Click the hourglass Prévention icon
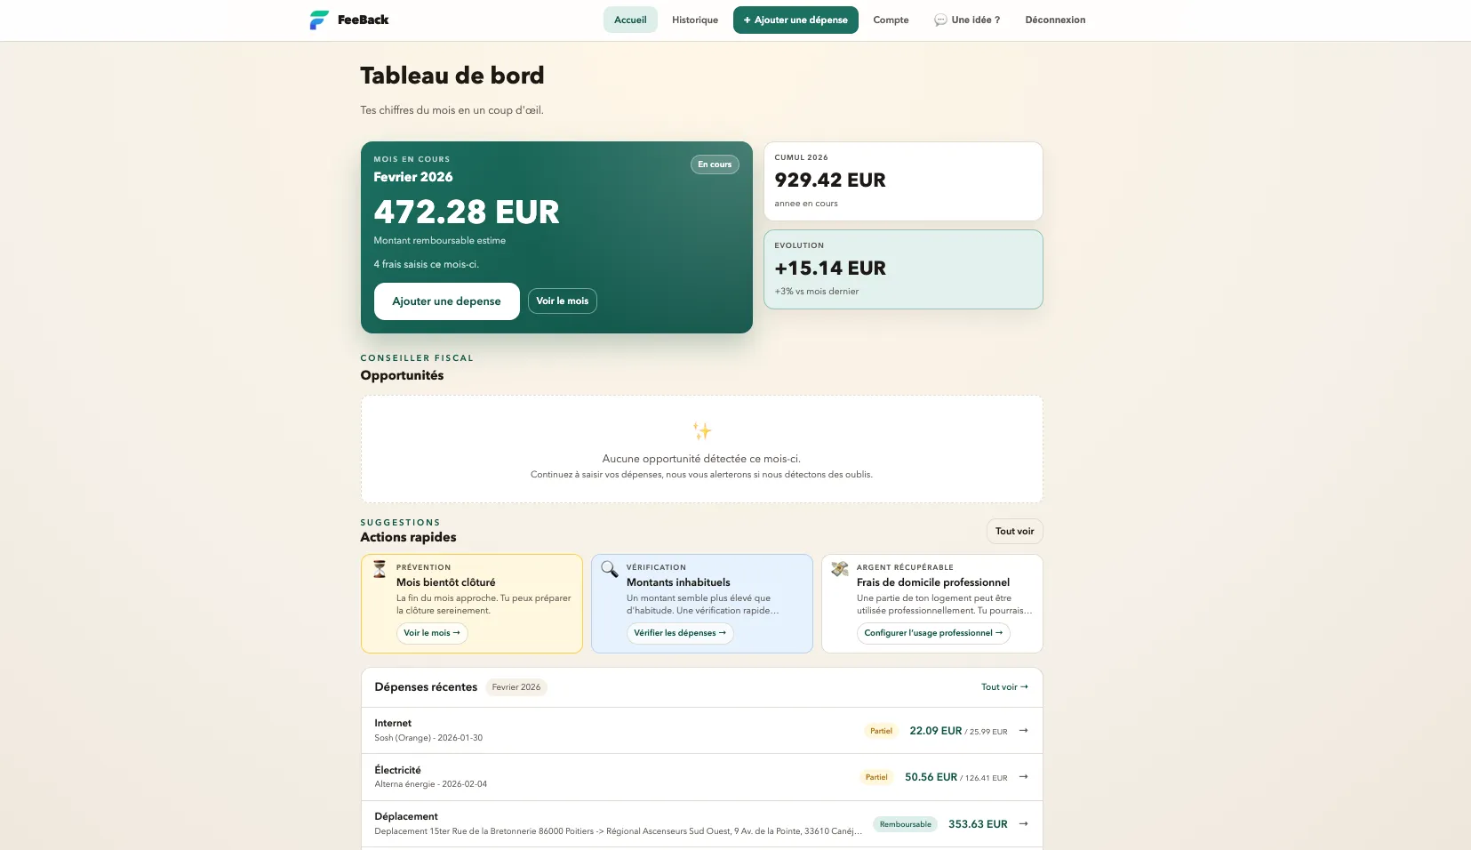The image size is (1471, 850). coord(380,569)
